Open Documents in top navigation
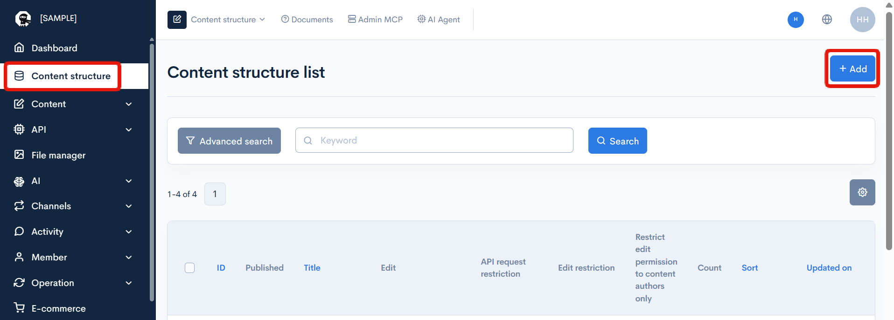Viewport: 894px width, 320px height. (x=307, y=20)
